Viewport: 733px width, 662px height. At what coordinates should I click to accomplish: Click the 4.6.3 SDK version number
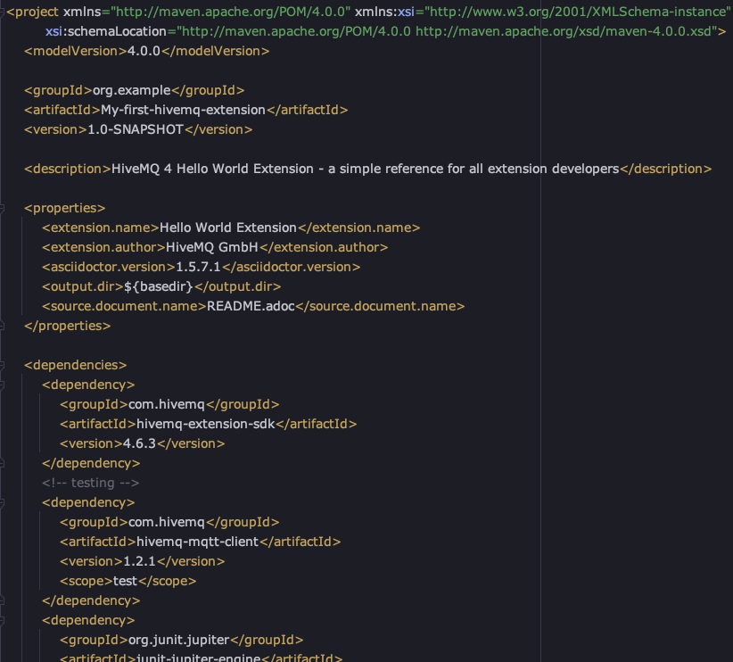tap(140, 443)
